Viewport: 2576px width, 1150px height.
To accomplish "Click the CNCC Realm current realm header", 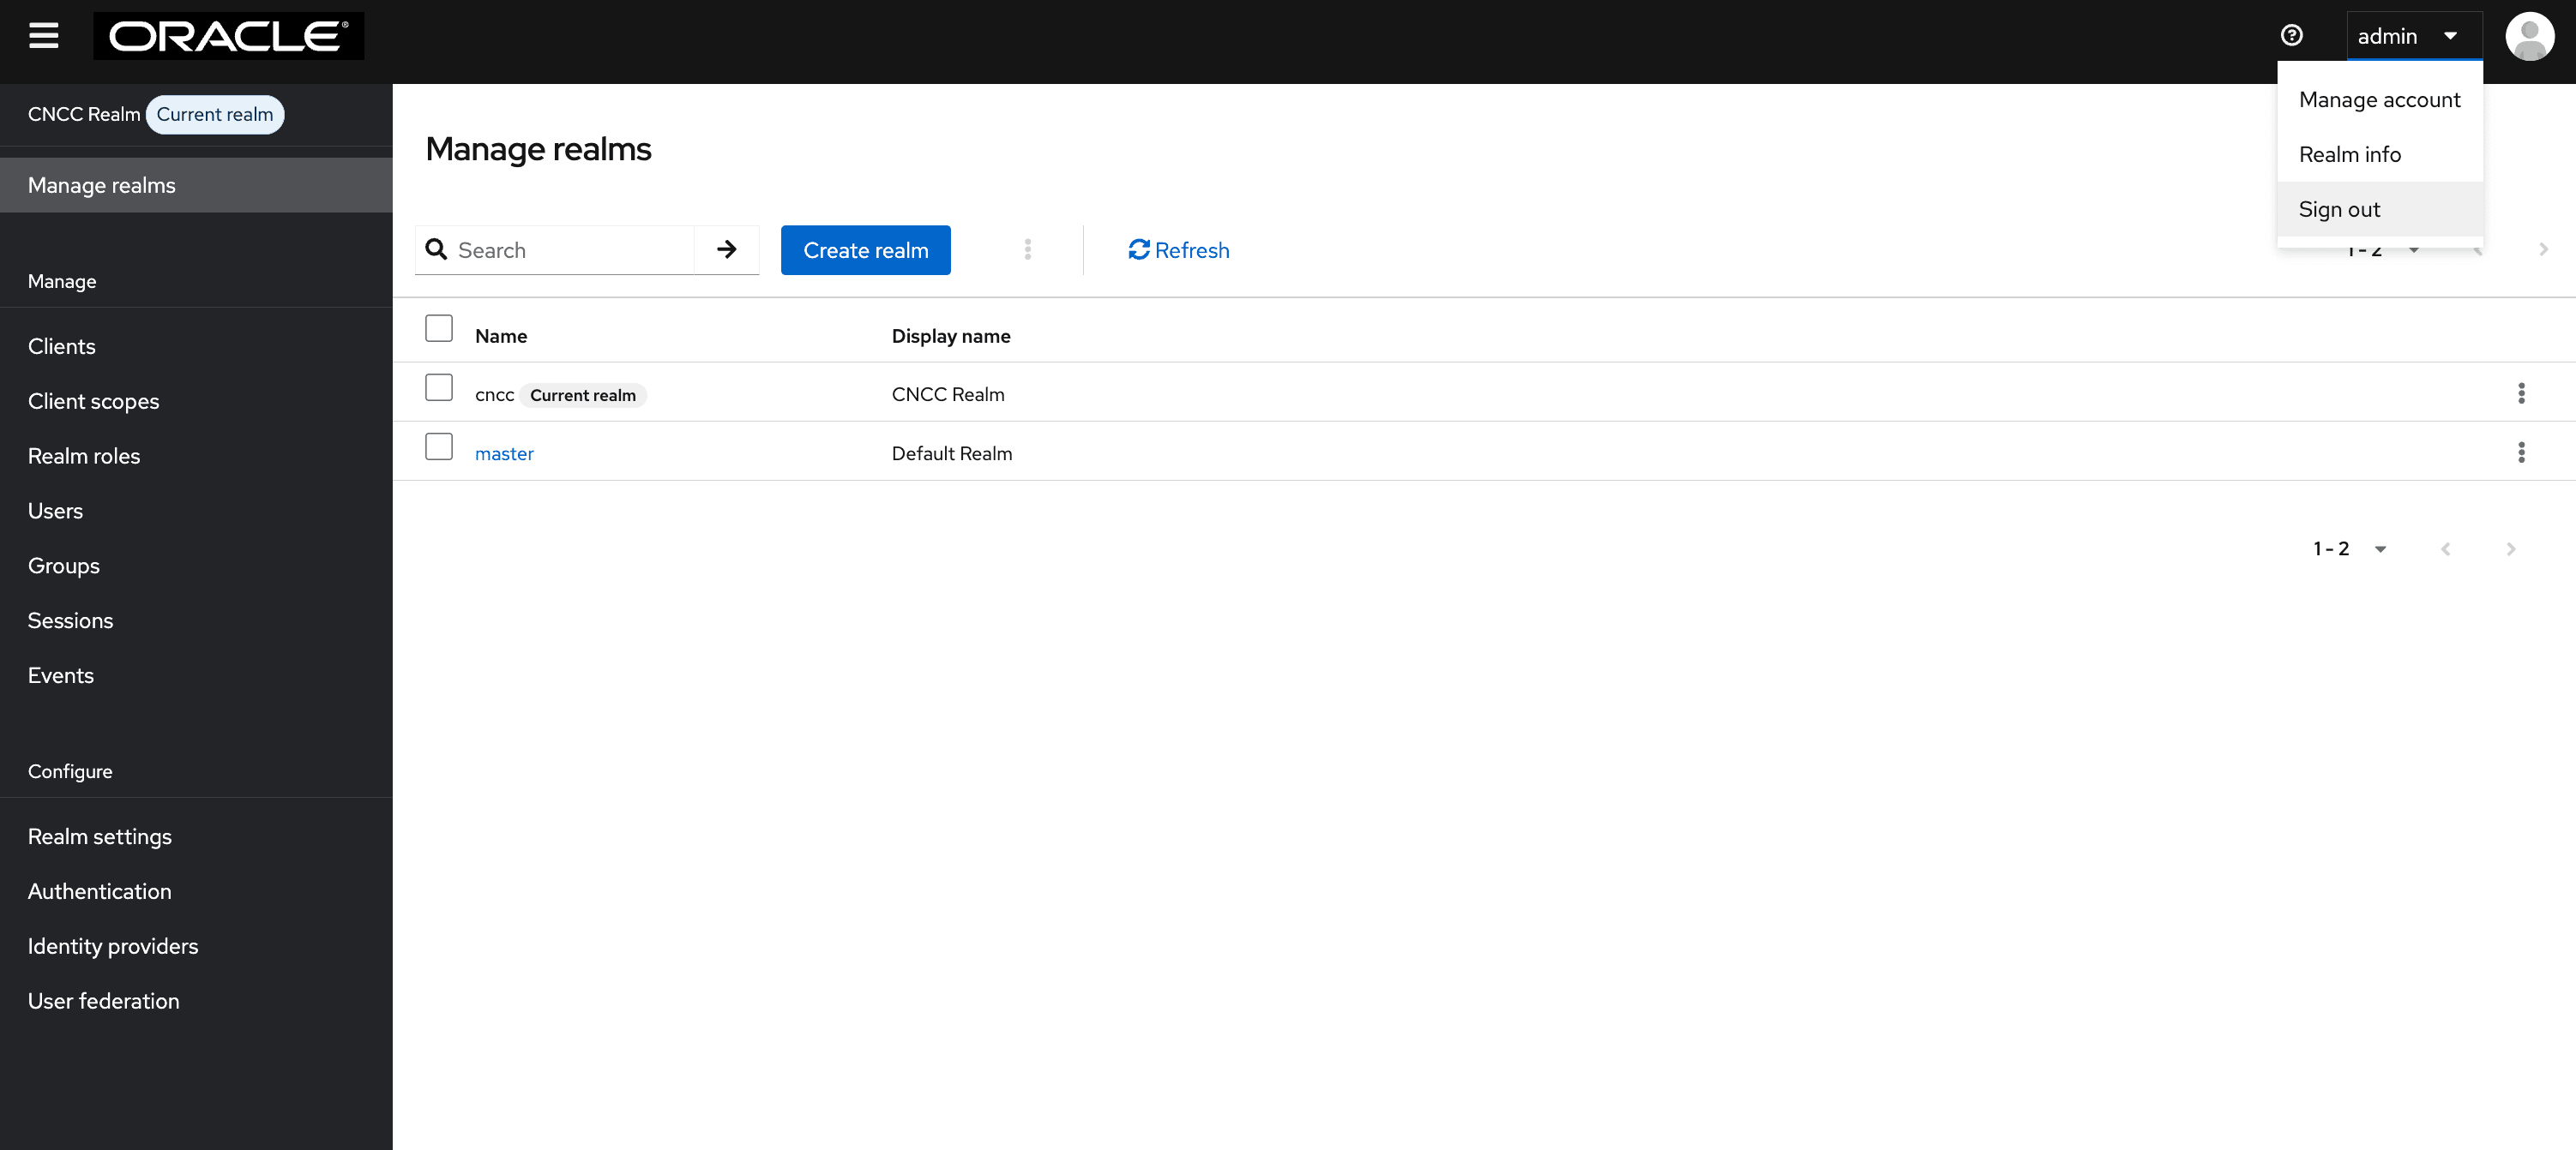I will click(x=155, y=115).
